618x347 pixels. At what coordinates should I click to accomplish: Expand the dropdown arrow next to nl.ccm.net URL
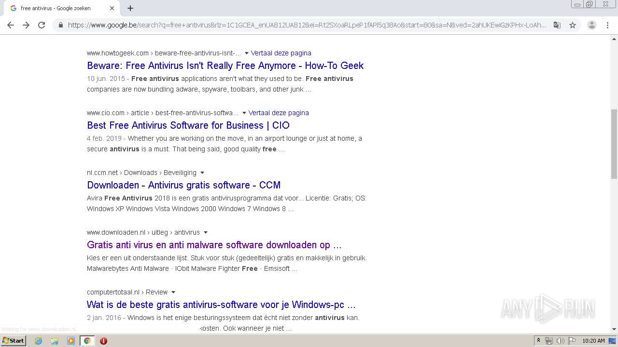click(x=202, y=173)
